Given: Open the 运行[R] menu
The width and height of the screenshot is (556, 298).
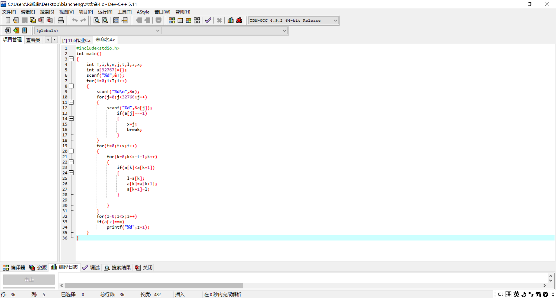Looking at the screenshot, I should click(x=105, y=12).
